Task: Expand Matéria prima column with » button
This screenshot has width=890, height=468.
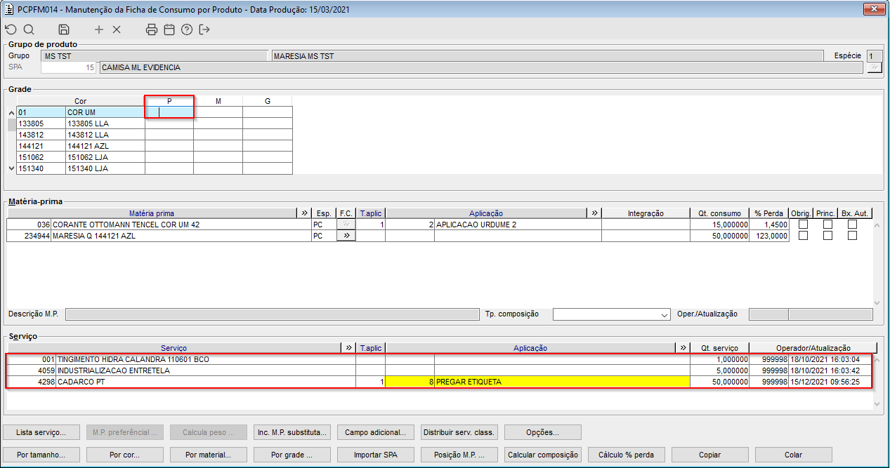Action: coord(304,213)
